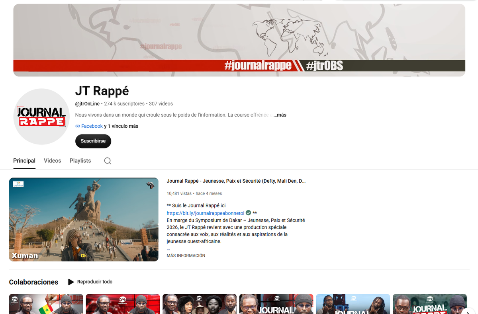This screenshot has width=478, height=314.
Task: Click 'hace 4 meses' upload date
Action: click(x=209, y=193)
